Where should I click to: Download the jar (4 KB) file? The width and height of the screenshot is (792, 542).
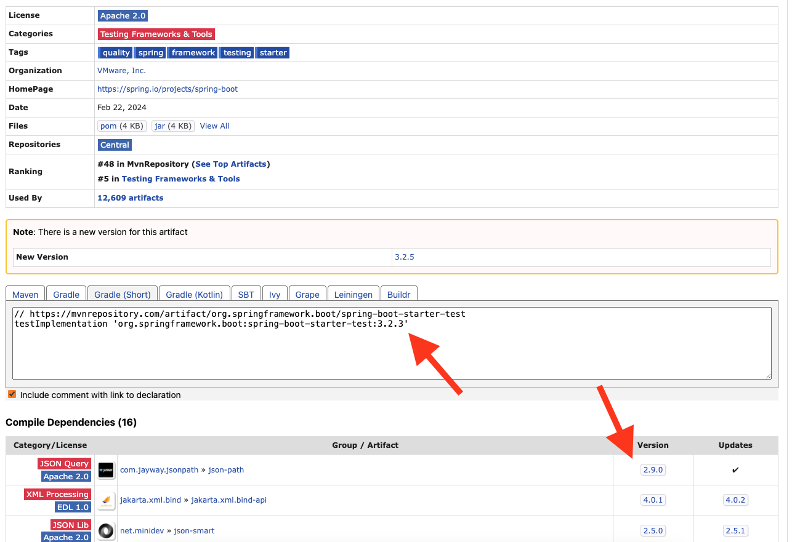tap(173, 126)
